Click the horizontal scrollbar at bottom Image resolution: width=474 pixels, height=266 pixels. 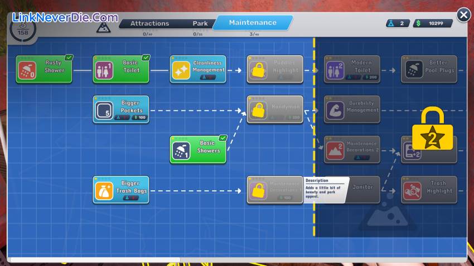[95, 259]
